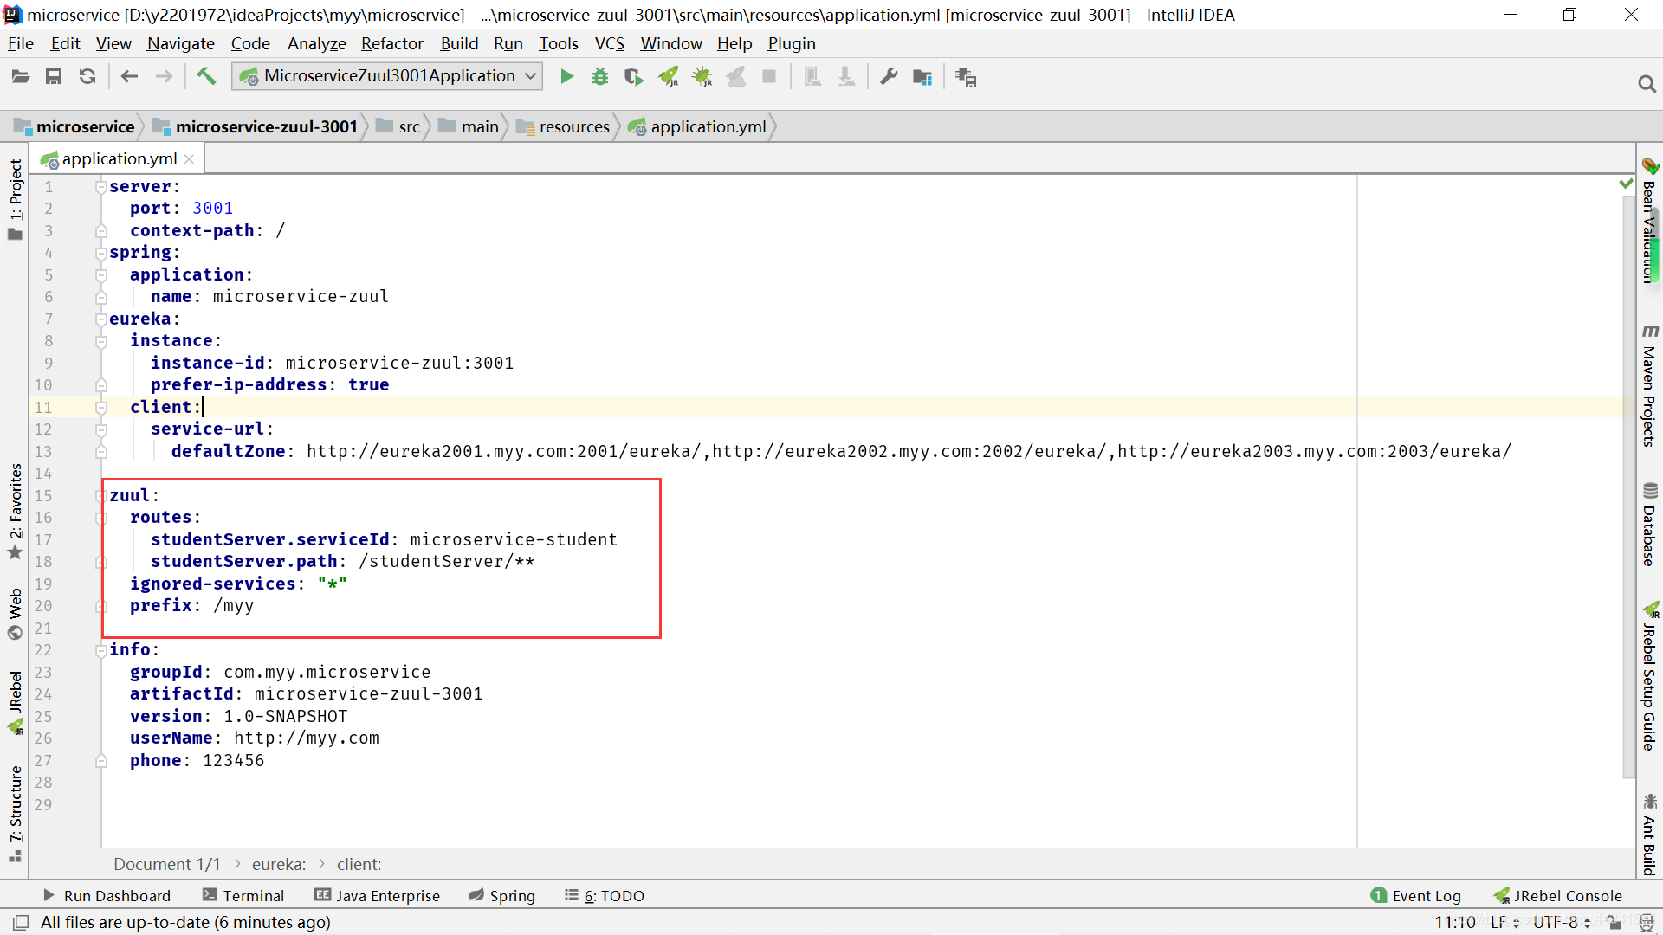1663x935 pixels.
Task: Click the resources breadcrumb
Action: [x=564, y=126]
